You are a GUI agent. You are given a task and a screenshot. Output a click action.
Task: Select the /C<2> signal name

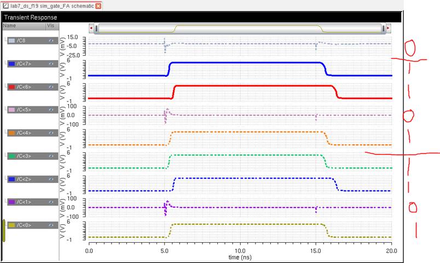point(24,179)
